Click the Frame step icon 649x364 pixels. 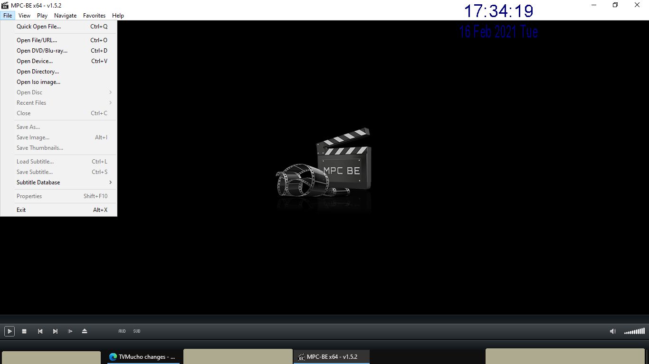coord(70,331)
